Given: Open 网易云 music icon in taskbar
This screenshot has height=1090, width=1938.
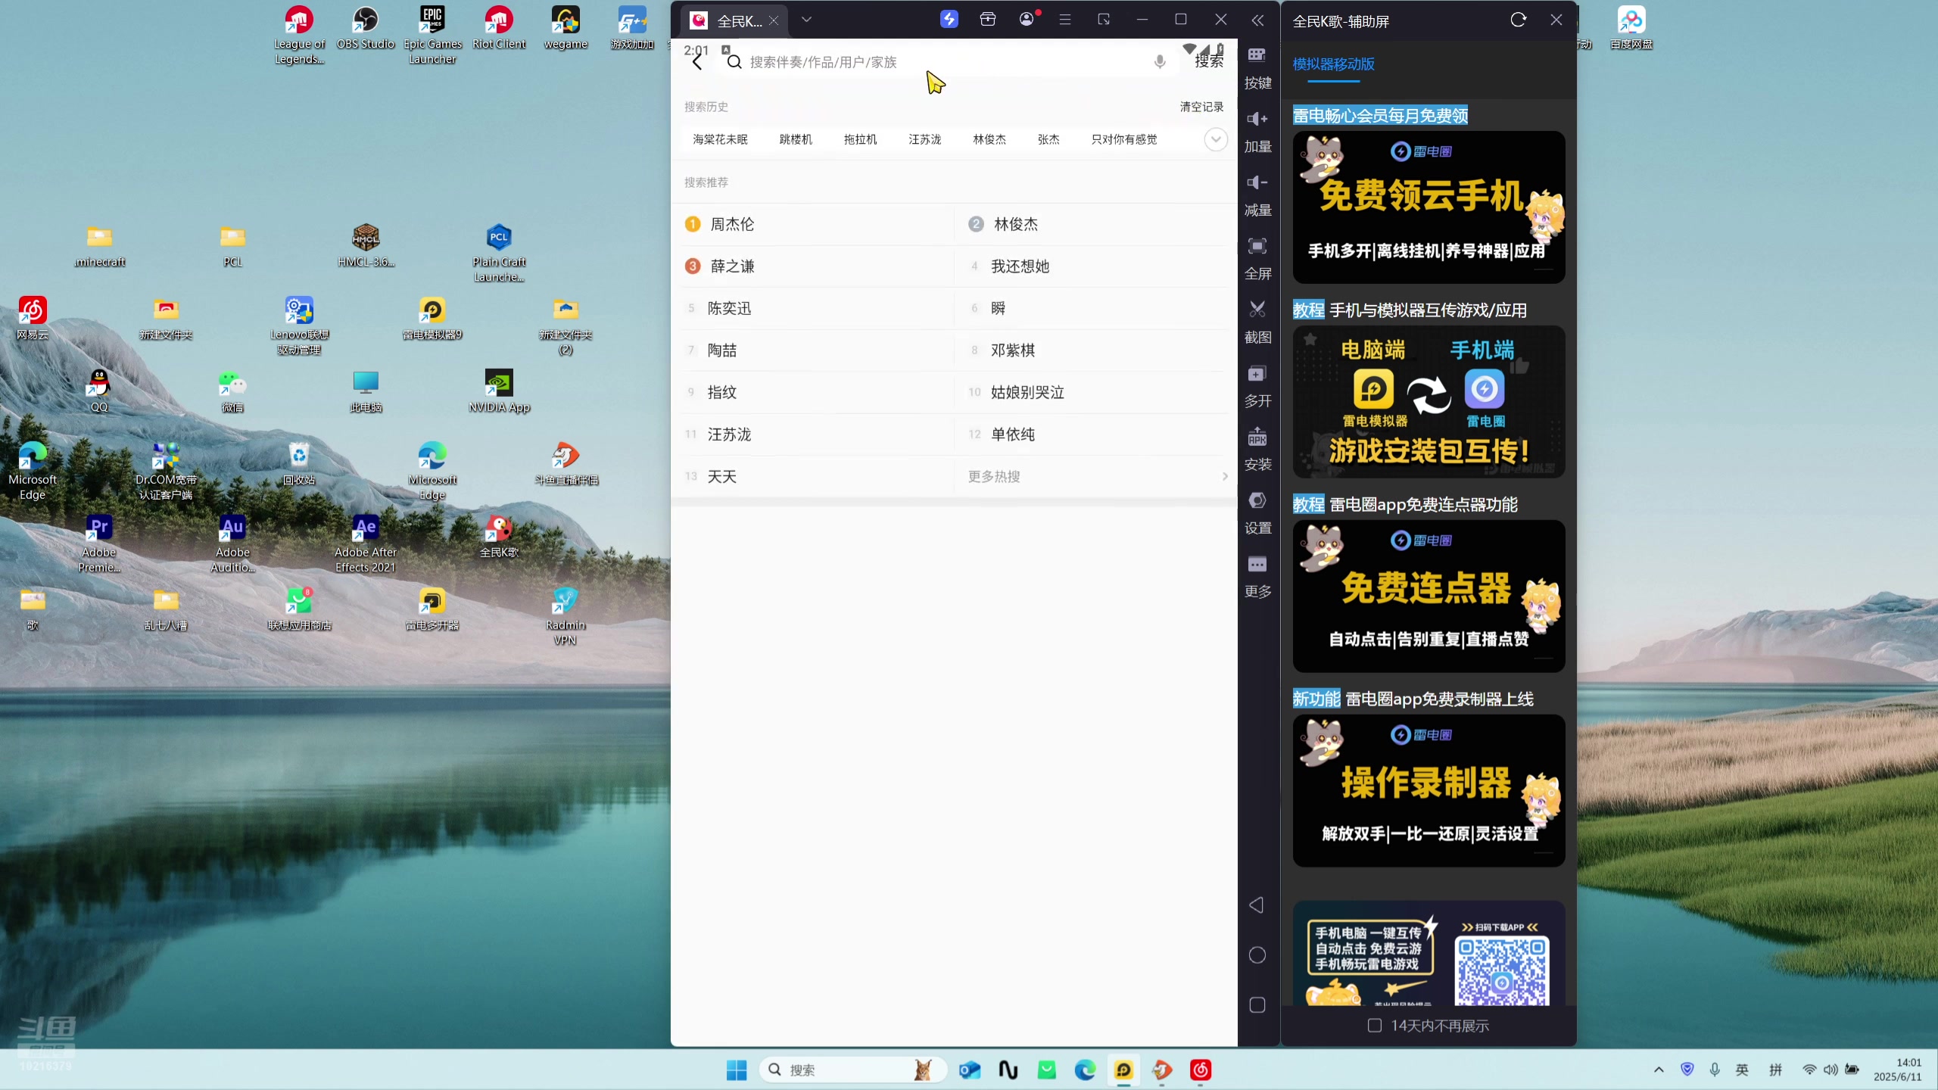Looking at the screenshot, I should [x=1201, y=1070].
